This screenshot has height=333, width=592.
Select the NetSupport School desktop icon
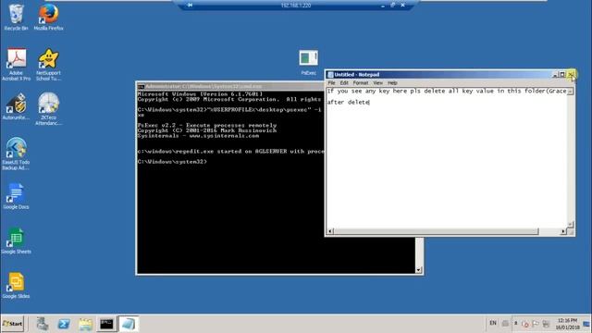click(x=48, y=64)
